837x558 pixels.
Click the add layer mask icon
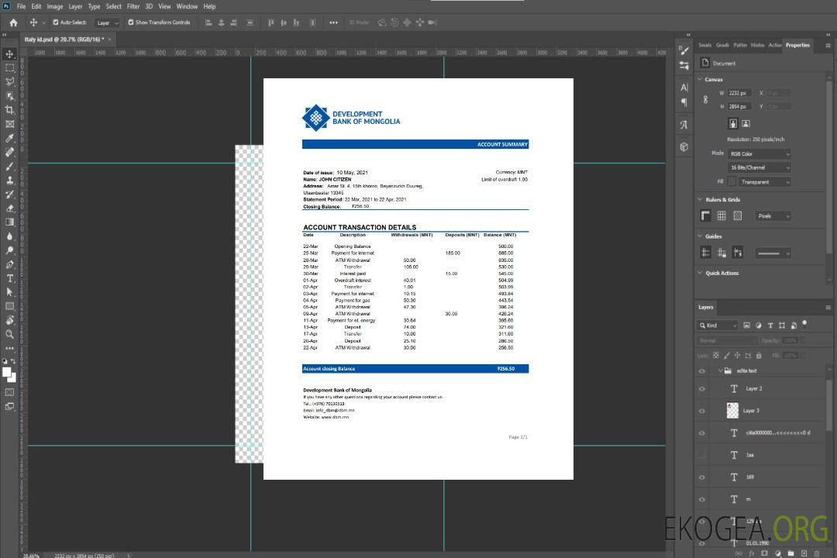click(764, 553)
